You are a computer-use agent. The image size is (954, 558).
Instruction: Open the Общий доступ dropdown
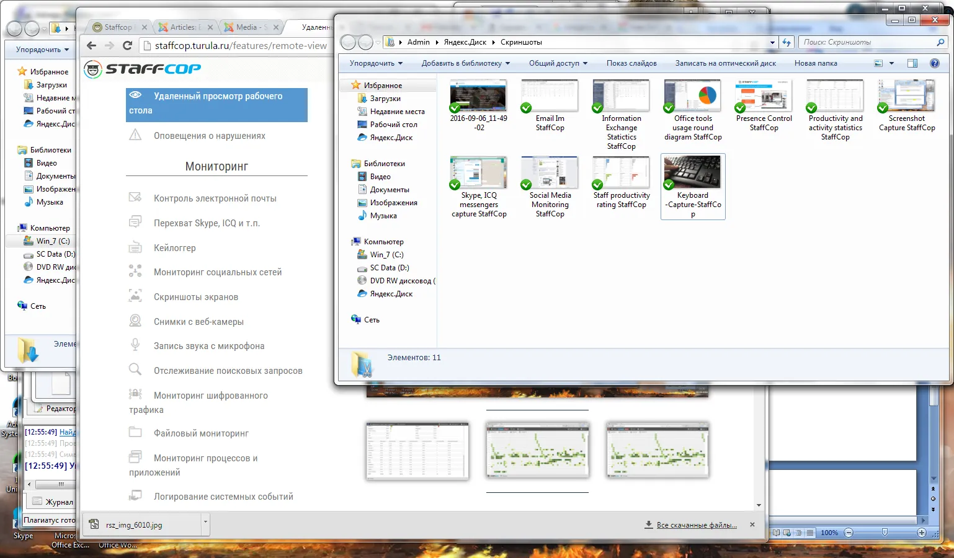558,63
